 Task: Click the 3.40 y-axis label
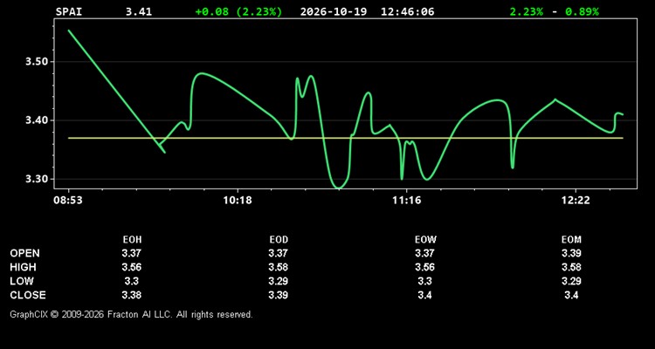(x=38, y=120)
